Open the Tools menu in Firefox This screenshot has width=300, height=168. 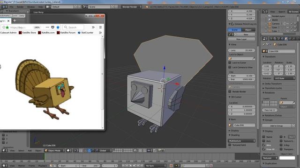15,15
